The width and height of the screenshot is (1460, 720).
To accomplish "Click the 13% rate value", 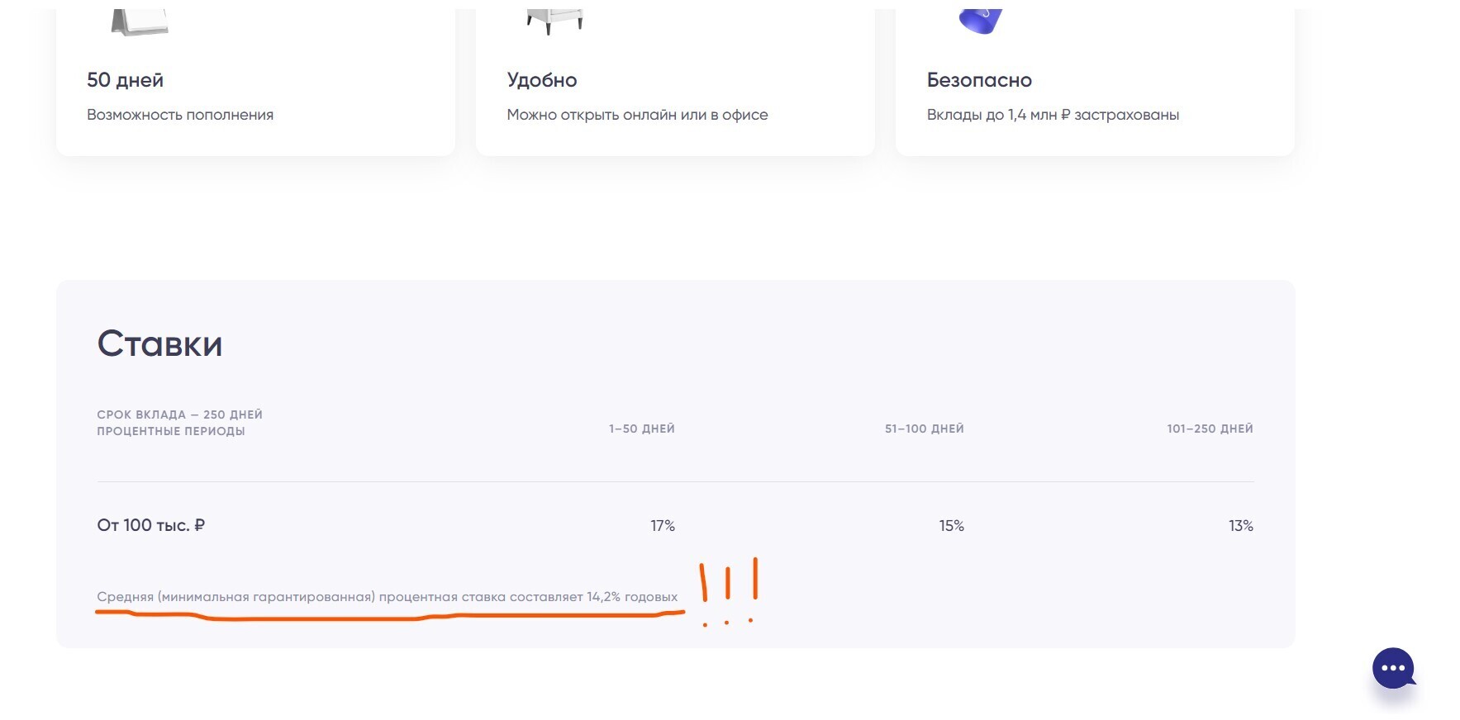I will click(1240, 526).
